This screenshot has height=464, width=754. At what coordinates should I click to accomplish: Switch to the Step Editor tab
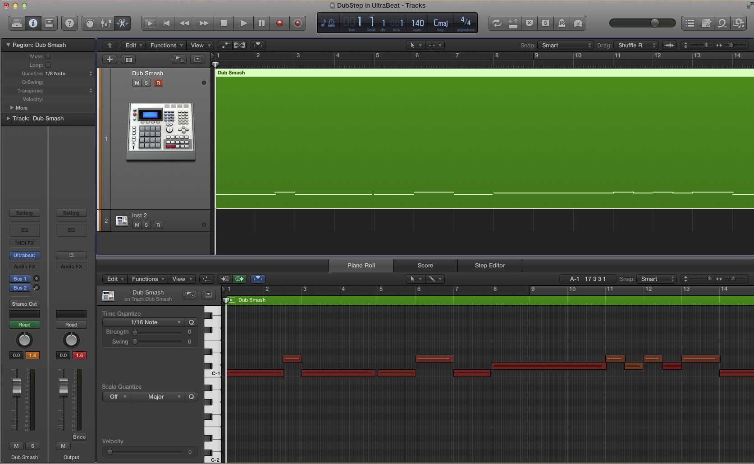[x=490, y=266]
